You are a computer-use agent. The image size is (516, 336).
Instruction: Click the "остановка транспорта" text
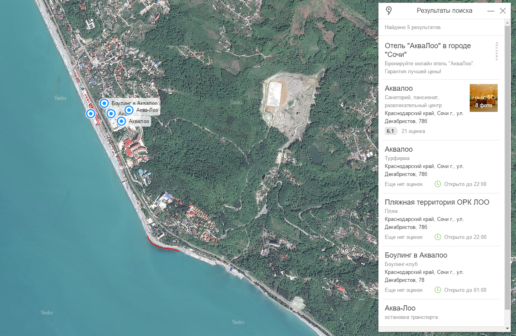[411, 317]
